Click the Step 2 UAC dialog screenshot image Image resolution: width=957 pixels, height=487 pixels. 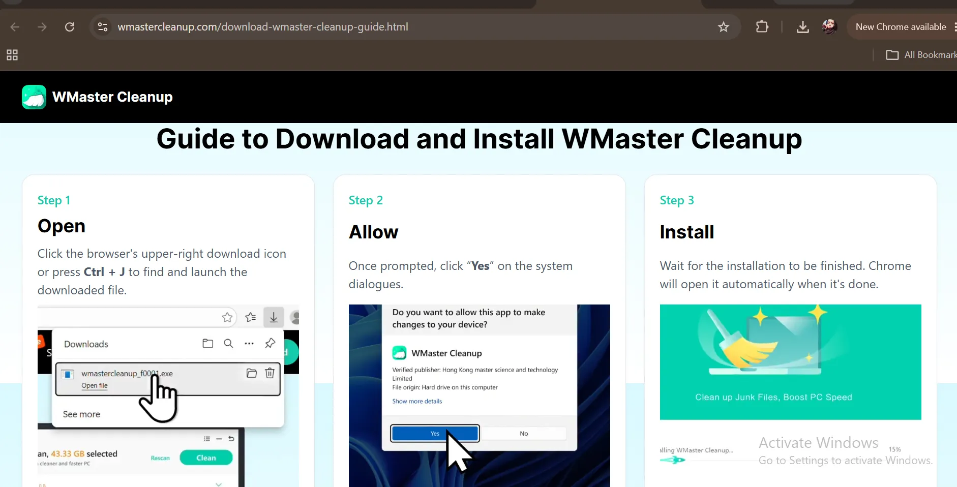pyautogui.click(x=479, y=395)
